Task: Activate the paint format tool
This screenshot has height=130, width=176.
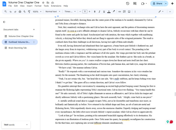Action: (x=29, y=11)
